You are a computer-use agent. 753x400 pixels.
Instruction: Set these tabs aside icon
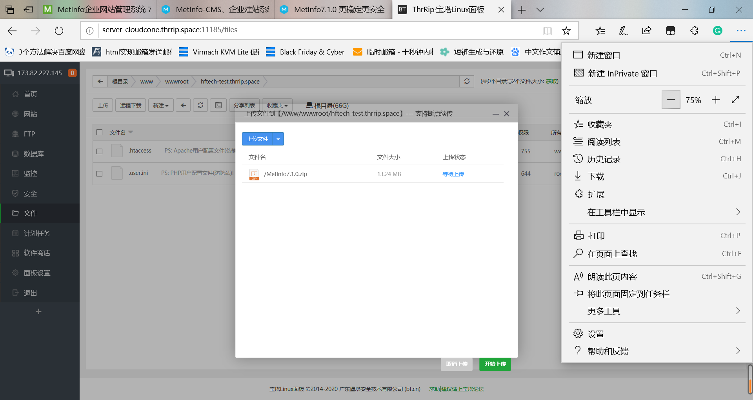[x=28, y=9]
